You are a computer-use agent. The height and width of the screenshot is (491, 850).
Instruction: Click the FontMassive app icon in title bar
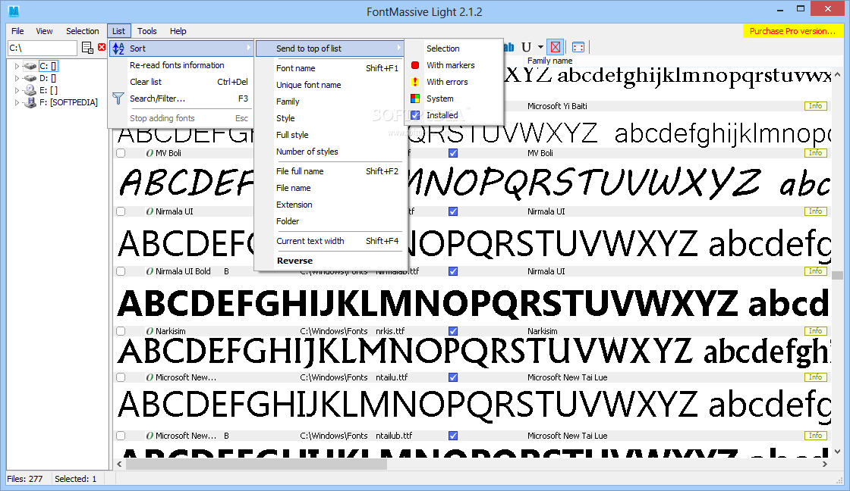[14, 11]
